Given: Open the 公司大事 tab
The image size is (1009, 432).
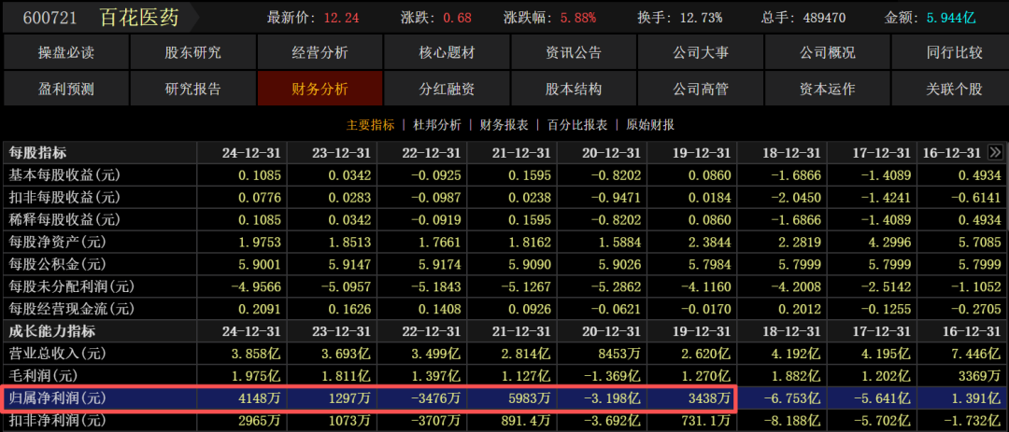Looking at the screenshot, I should [x=701, y=53].
